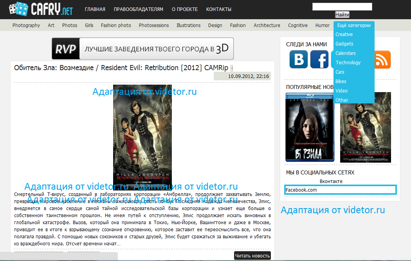Choose Other in the dropdown
Viewport: 411px width, 261px height.
(342, 100)
